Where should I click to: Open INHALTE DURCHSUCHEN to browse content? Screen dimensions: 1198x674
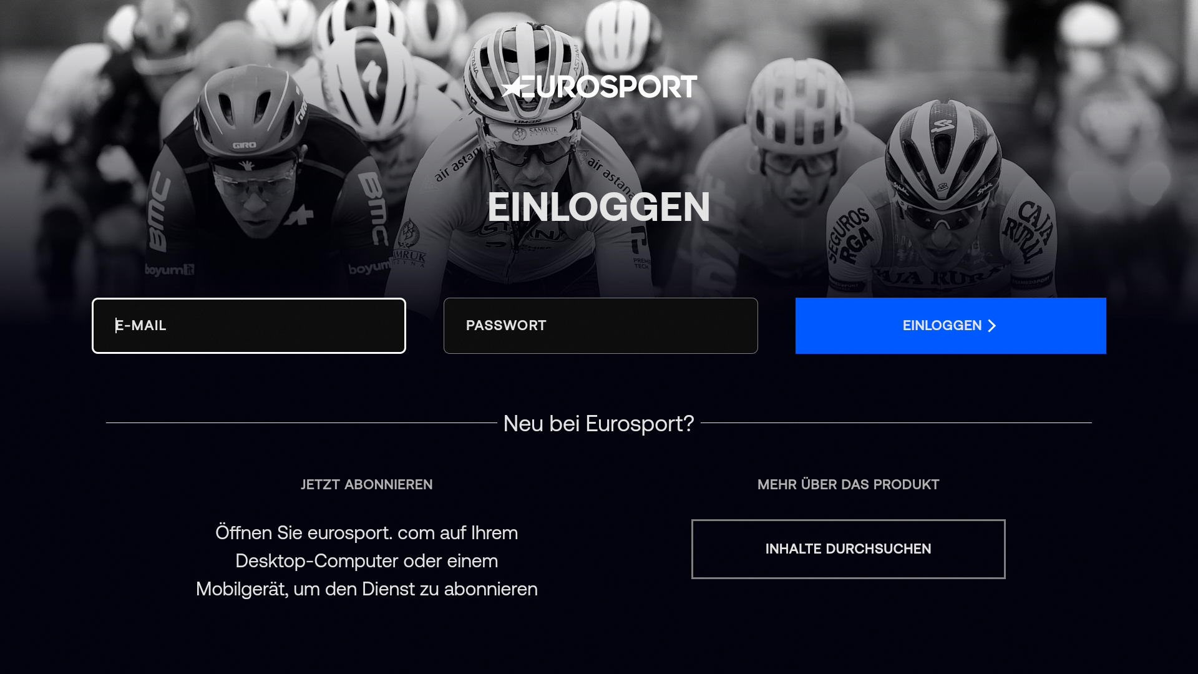[x=848, y=549]
